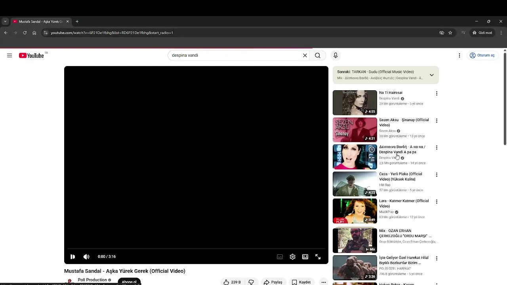This screenshot has height=285, width=507.
Task: Open tracking protection eye icon
Action: [x=442, y=33]
